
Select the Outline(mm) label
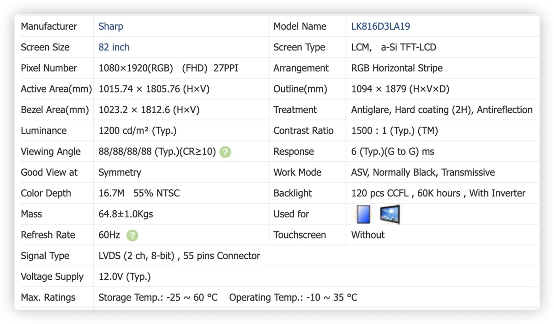[x=300, y=89]
